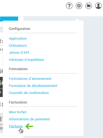Click the Configuration section heading
103x138 pixels.
click(x=19, y=29)
